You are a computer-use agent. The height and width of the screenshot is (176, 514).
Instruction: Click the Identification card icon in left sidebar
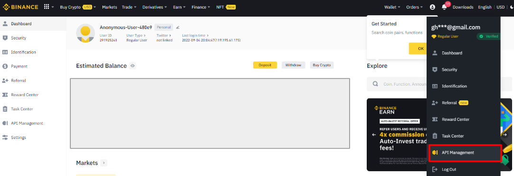(5, 52)
